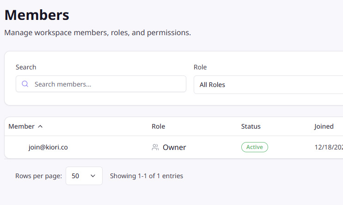
Task: Click the Members page heading
Action: (x=37, y=15)
